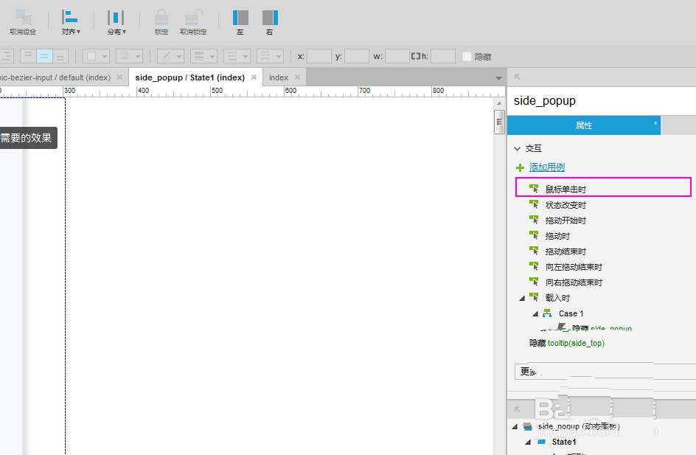Screen dimensions: 696x455
Task: Toggle the 左 (left) panel layout icon
Action: (240, 18)
